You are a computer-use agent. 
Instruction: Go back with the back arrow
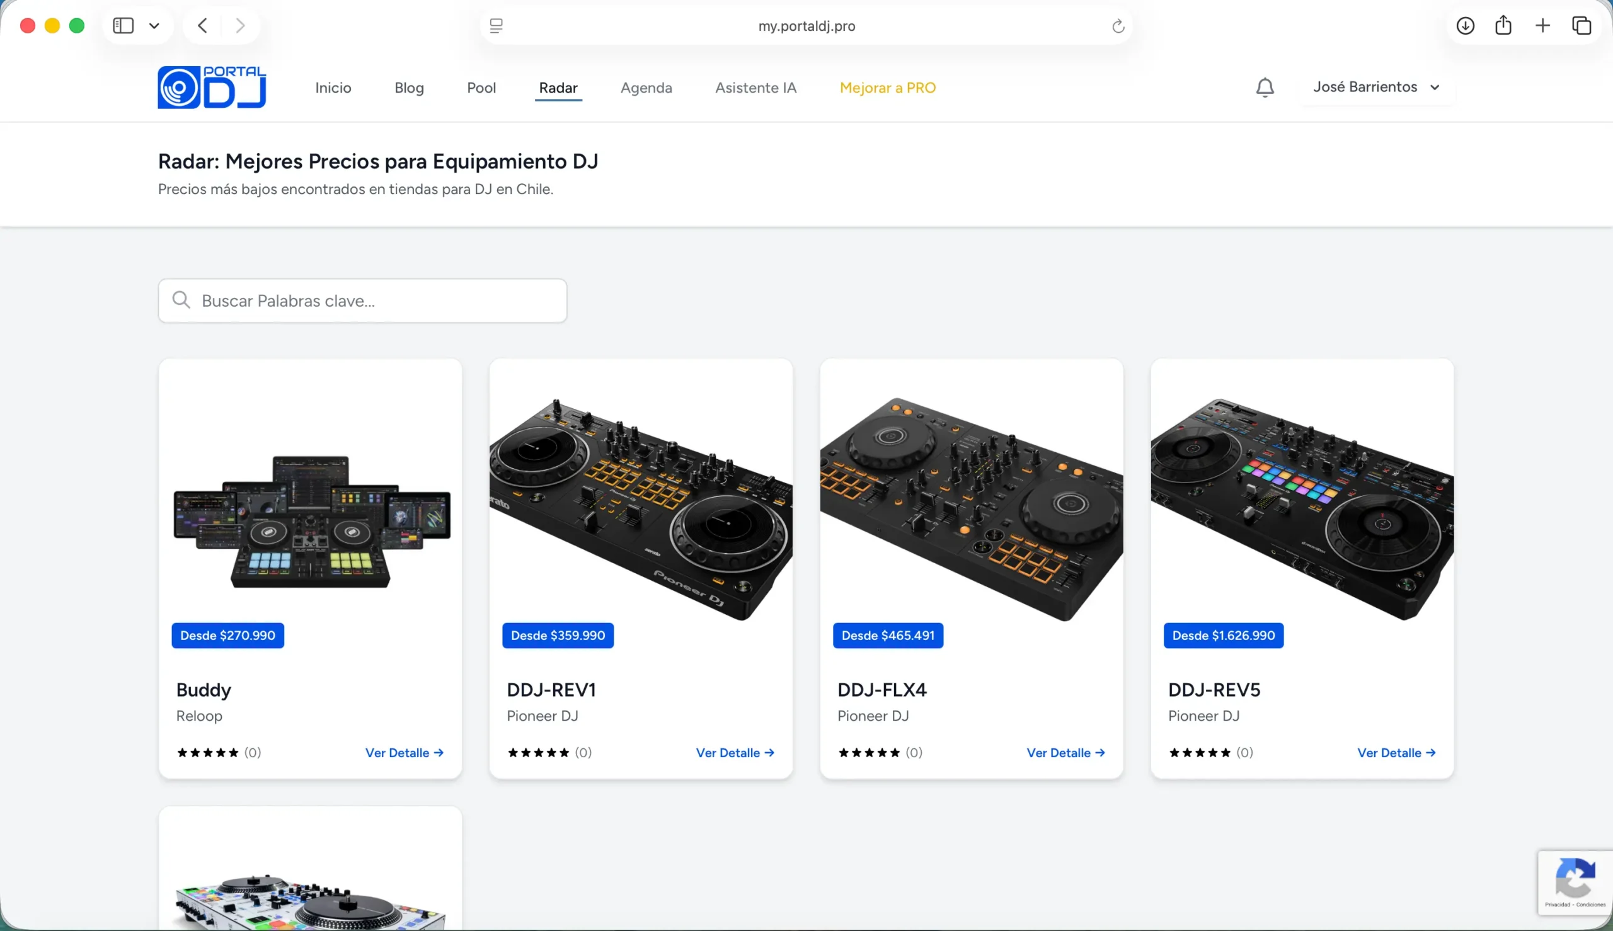203,26
